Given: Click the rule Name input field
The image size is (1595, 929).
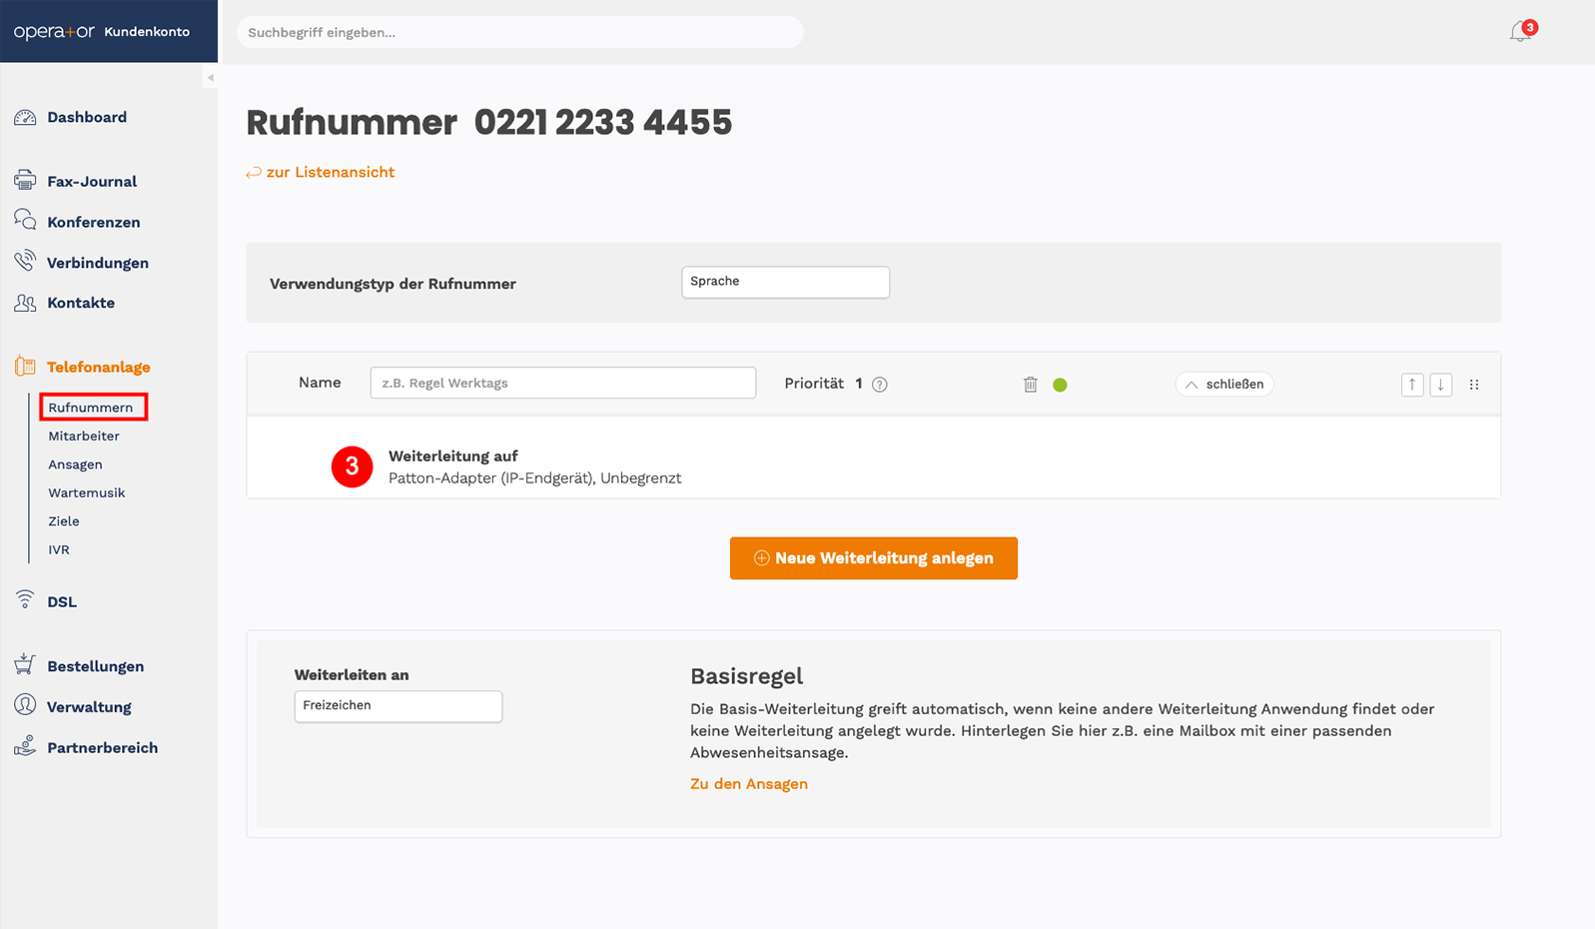Looking at the screenshot, I should [563, 383].
